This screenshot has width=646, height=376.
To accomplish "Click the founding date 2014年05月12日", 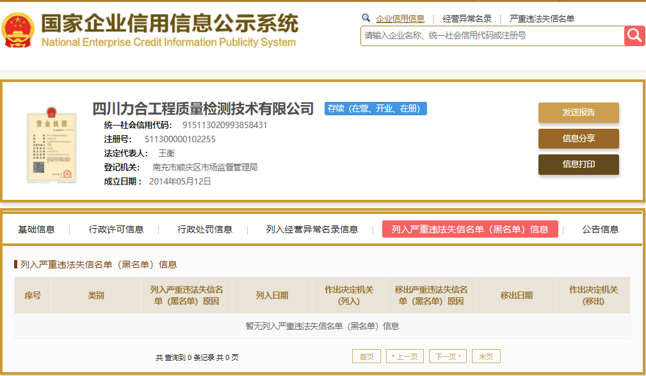I will (180, 181).
